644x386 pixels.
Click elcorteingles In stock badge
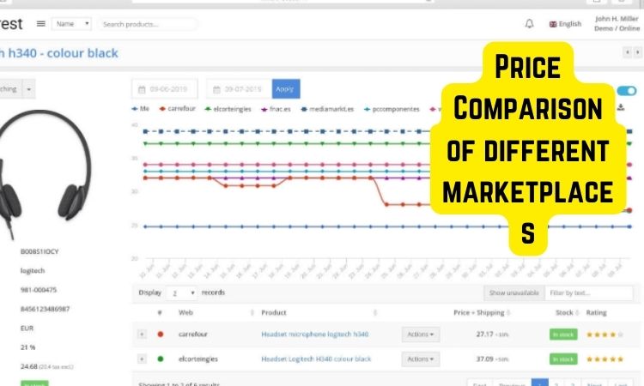[563, 359]
